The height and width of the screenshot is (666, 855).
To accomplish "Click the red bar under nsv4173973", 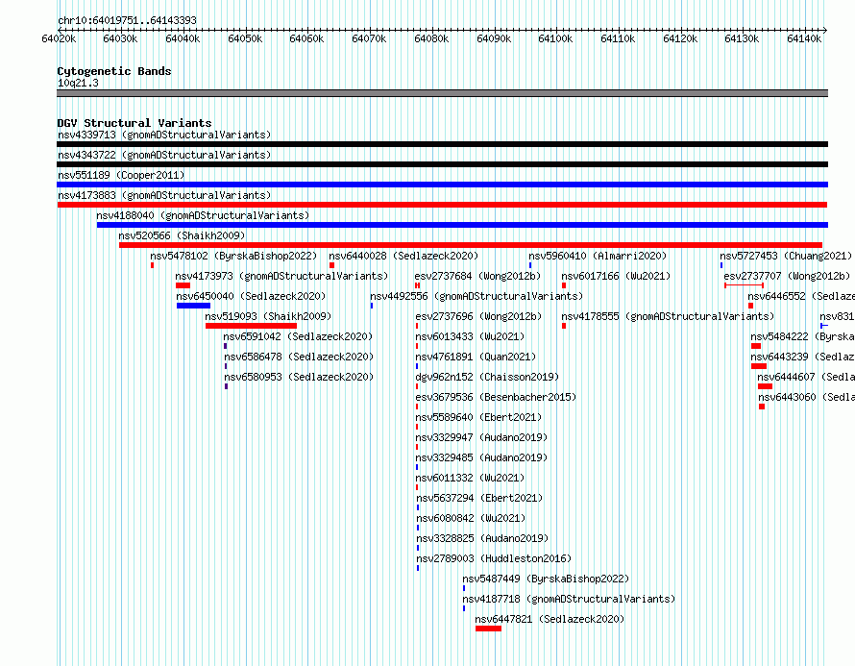I will pos(183,285).
